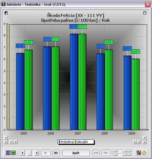
Task: Click the bottom-left right-pointing arrow stepper
Action: click(16, 142)
